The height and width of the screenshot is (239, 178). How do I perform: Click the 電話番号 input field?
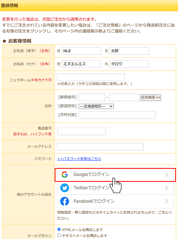[82, 131]
